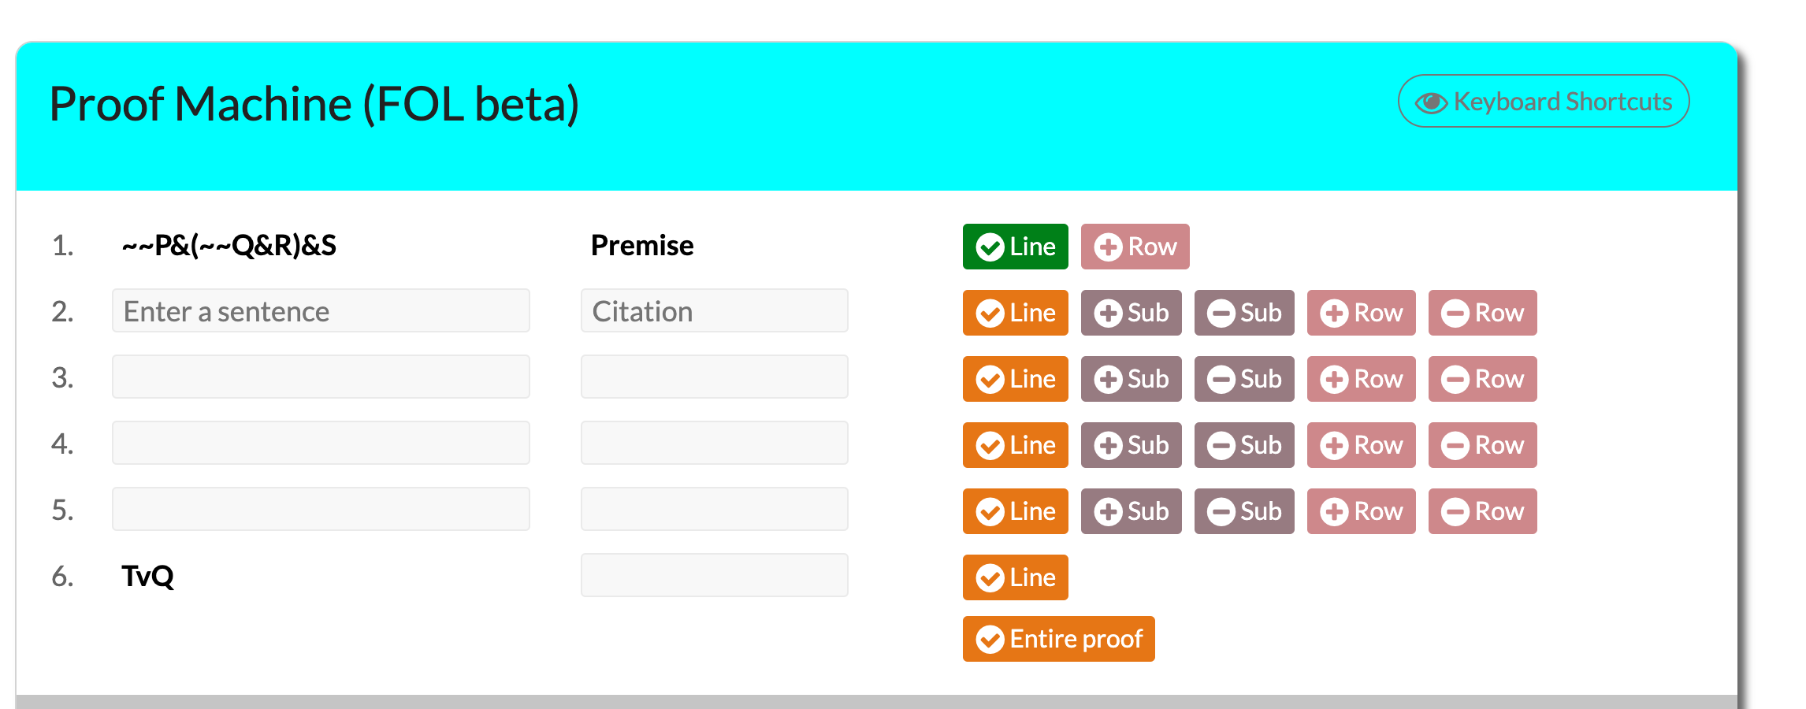Viewport: 1806px width, 709px height.
Task: Check the entire proof
Action: 1058,639
